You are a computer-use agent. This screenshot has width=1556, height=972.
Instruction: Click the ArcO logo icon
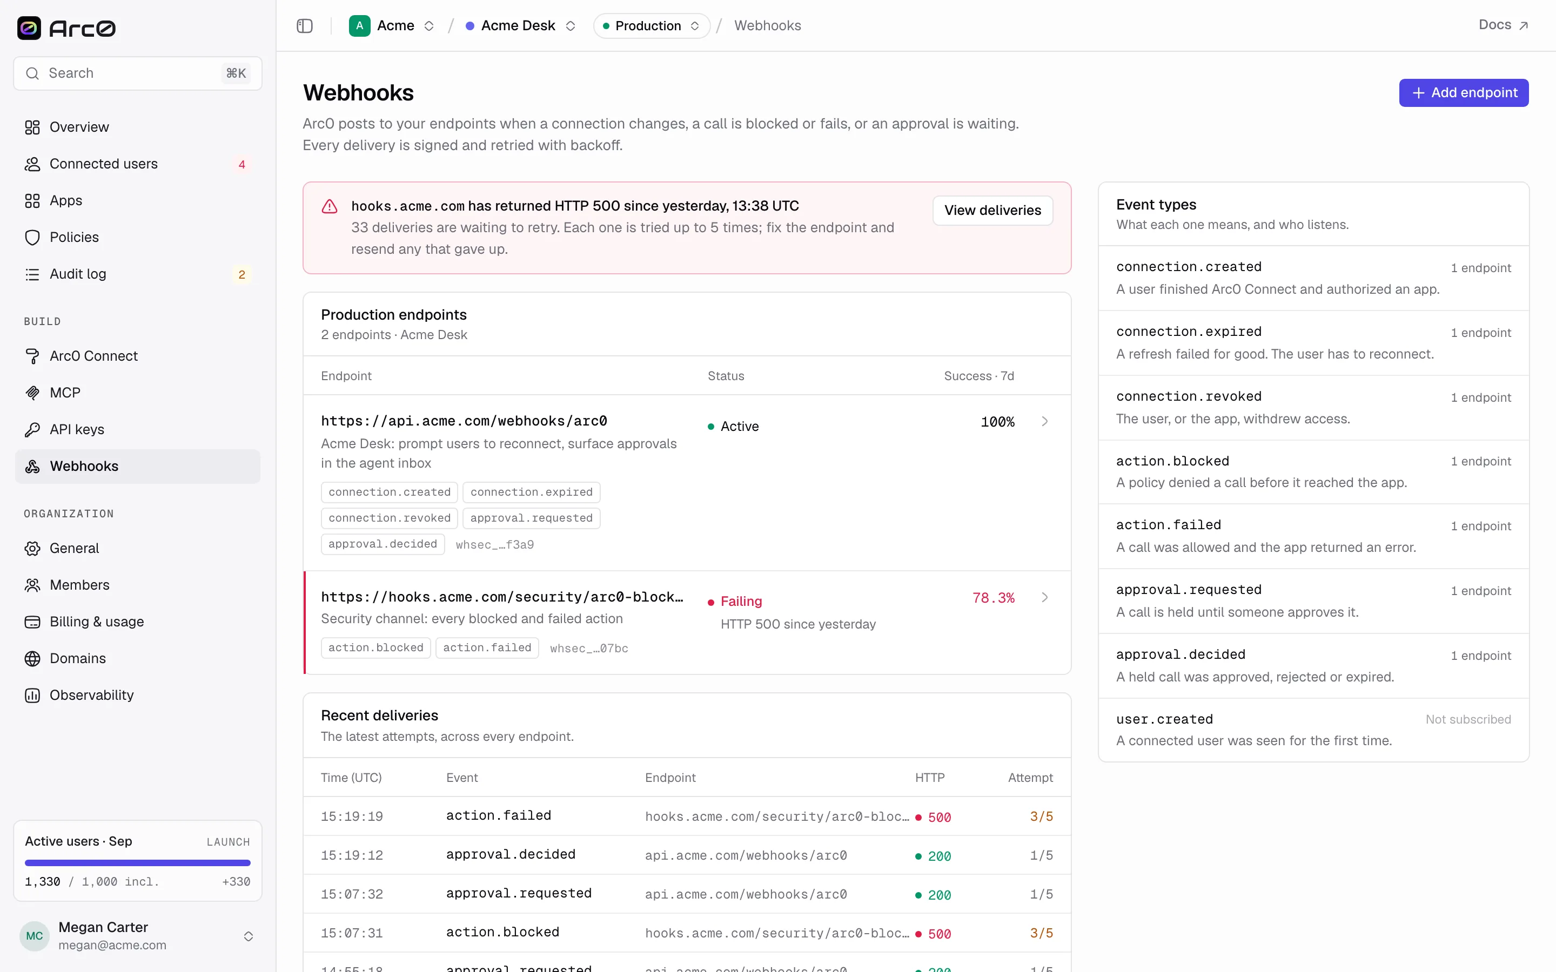(29, 28)
